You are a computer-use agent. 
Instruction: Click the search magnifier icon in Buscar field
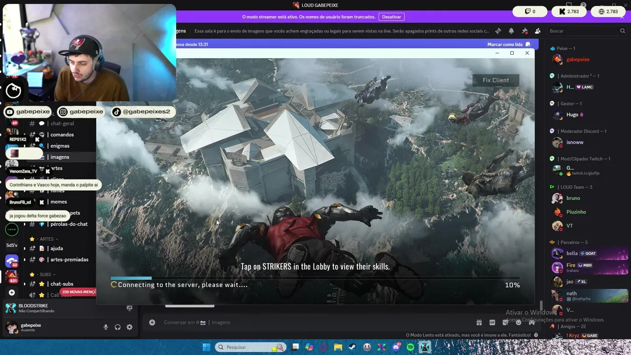[623, 31]
